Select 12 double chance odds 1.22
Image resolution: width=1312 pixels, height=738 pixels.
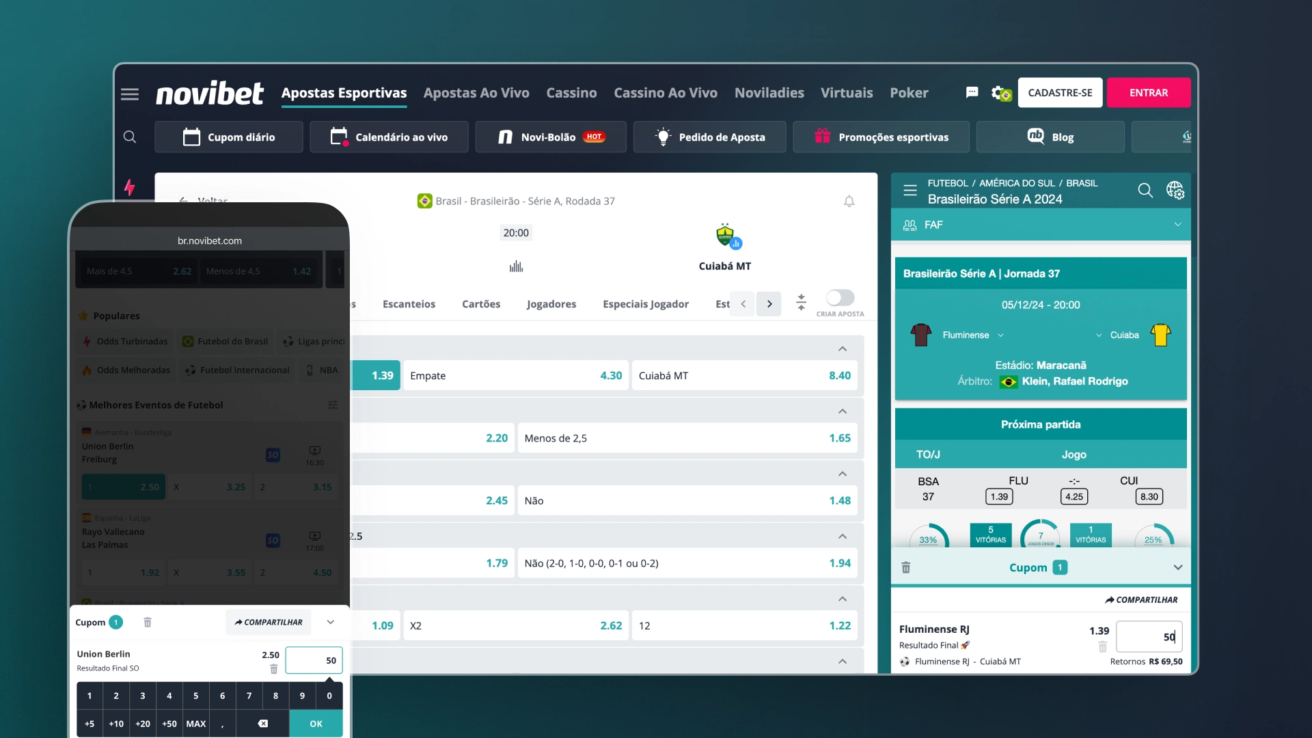[744, 626]
